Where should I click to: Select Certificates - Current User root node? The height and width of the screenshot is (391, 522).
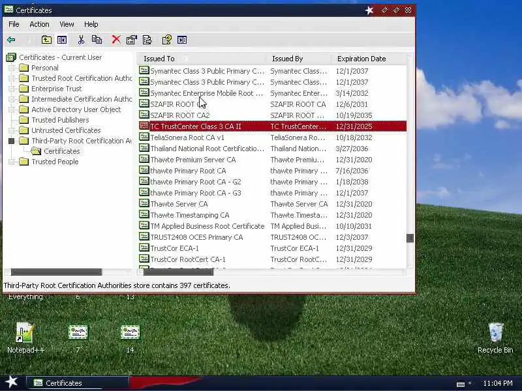[x=60, y=57]
